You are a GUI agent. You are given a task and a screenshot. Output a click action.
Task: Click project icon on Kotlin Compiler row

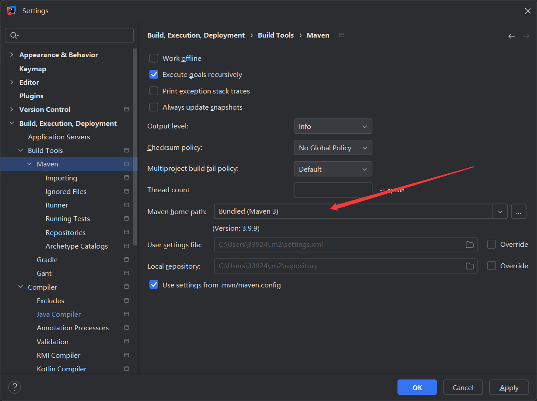tap(127, 369)
